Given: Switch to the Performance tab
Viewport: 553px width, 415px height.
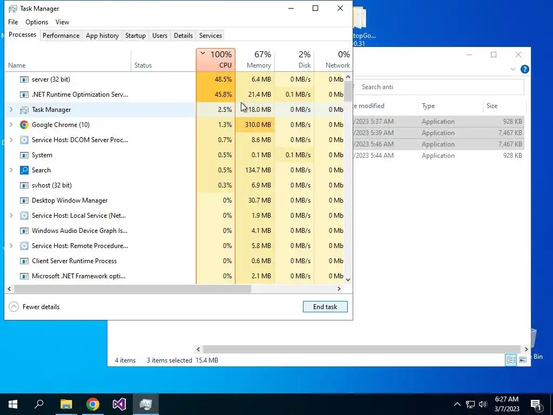Looking at the screenshot, I should (61, 36).
